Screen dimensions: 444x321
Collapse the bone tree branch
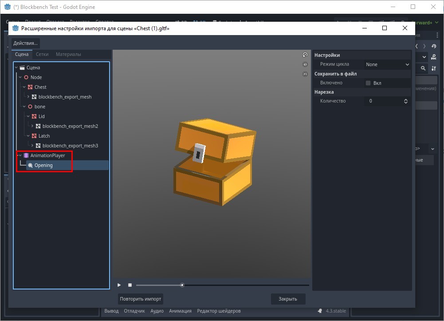click(24, 107)
